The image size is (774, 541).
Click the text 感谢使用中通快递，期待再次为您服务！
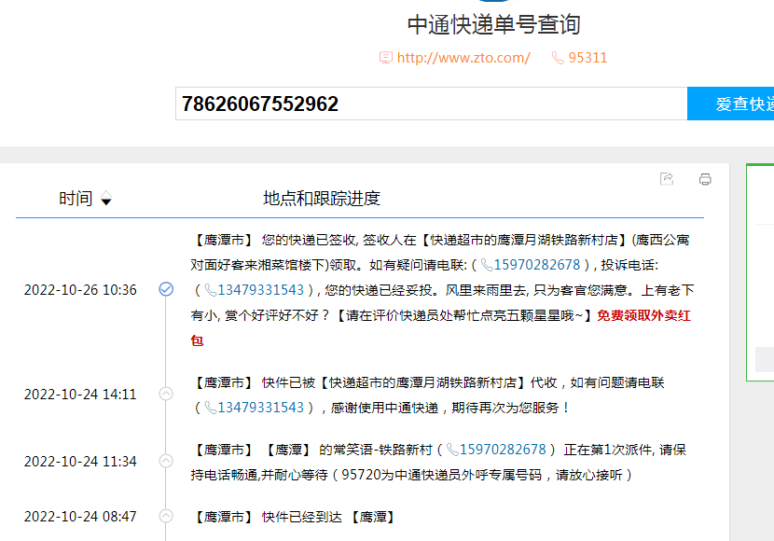point(451,408)
